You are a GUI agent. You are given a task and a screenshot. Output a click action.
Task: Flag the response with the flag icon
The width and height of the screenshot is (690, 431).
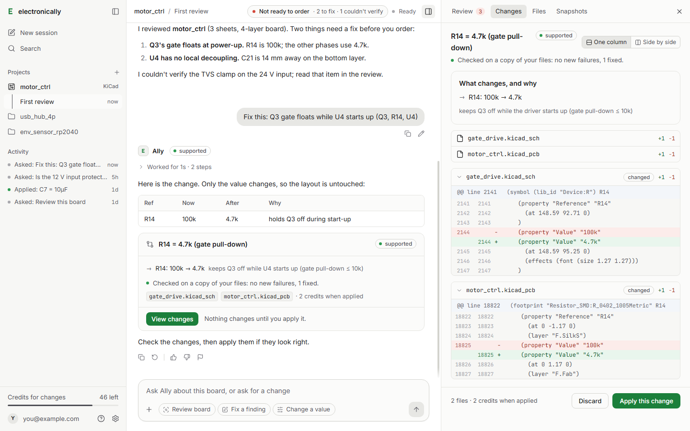point(200,357)
